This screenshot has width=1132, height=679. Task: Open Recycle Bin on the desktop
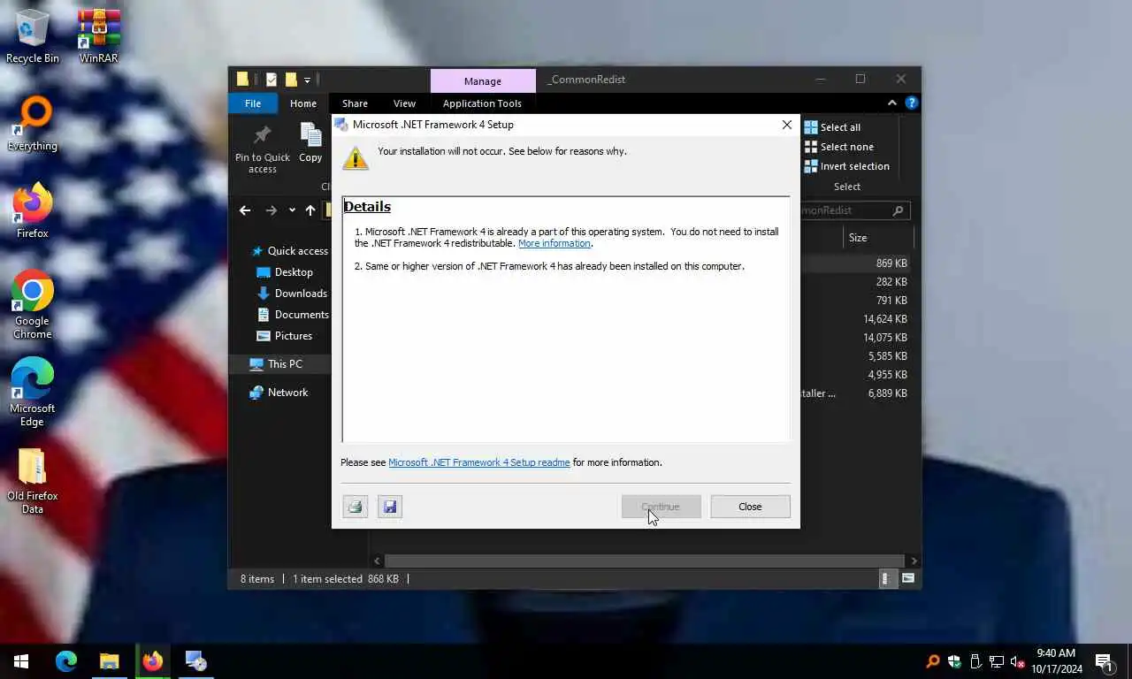pos(33,36)
